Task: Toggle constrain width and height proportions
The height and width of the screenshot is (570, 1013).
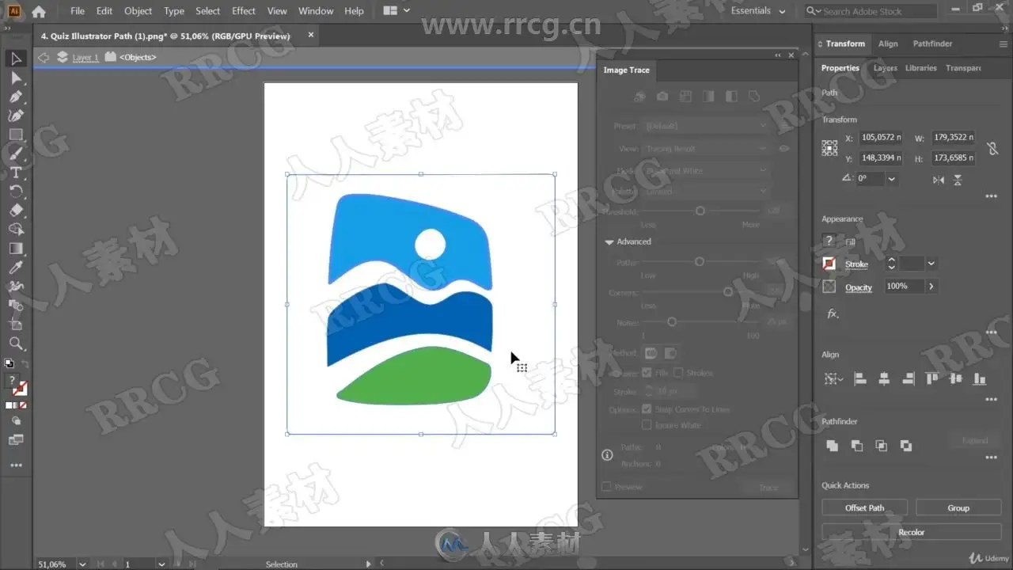Action: pos(992,148)
